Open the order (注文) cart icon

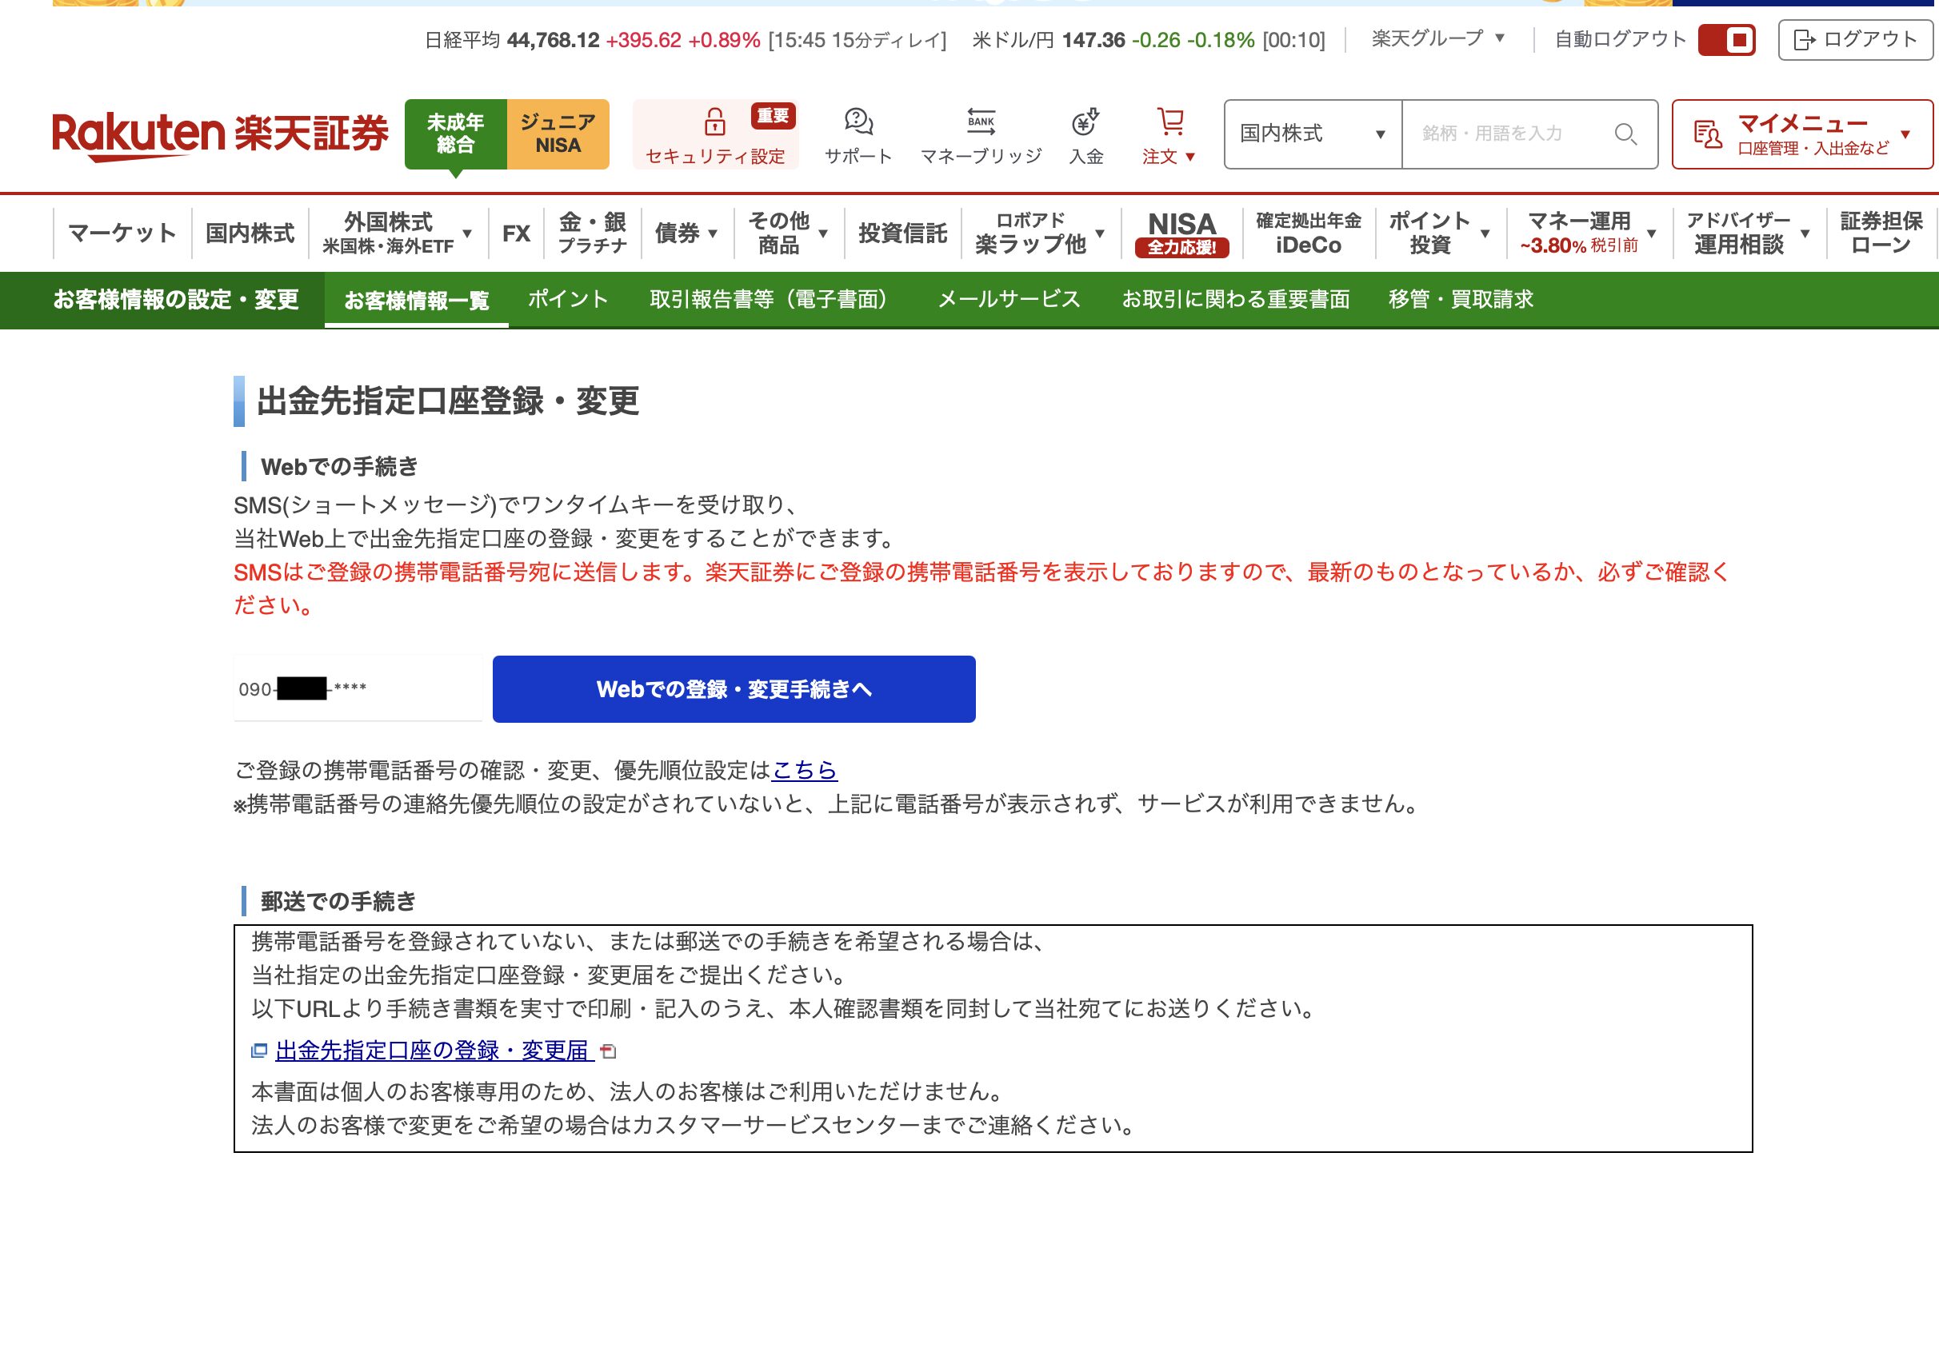(1169, 122)
